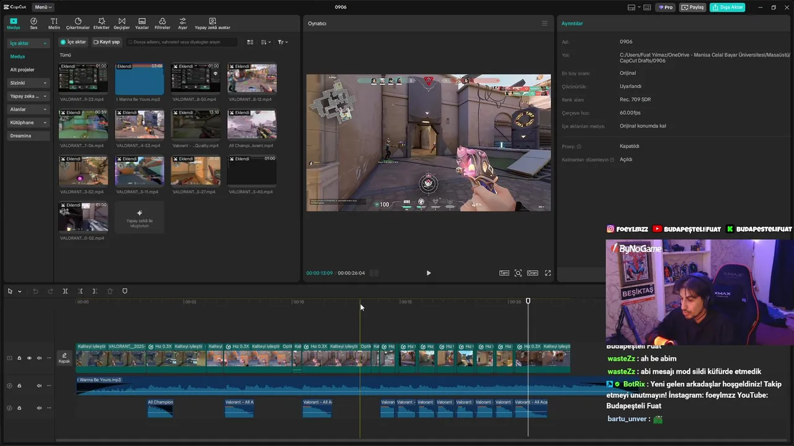Screen dimensions: 794x446
Task: Open the Filtreler filters tab
Action: click(162, 24)
